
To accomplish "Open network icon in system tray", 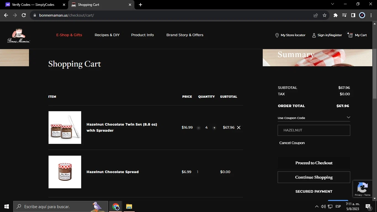I will click(330, 206).
